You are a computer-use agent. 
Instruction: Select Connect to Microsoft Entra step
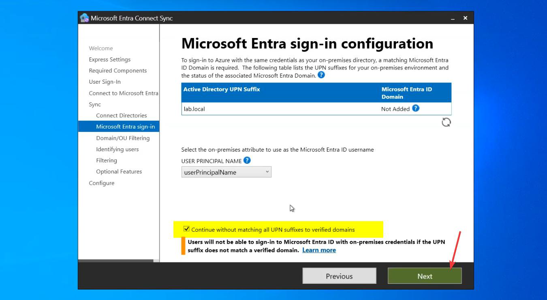tap(124, 93)
